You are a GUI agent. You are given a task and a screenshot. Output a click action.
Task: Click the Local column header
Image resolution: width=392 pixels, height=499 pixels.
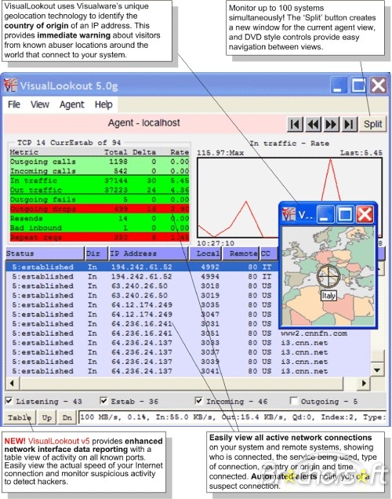(x=205, y=253)
